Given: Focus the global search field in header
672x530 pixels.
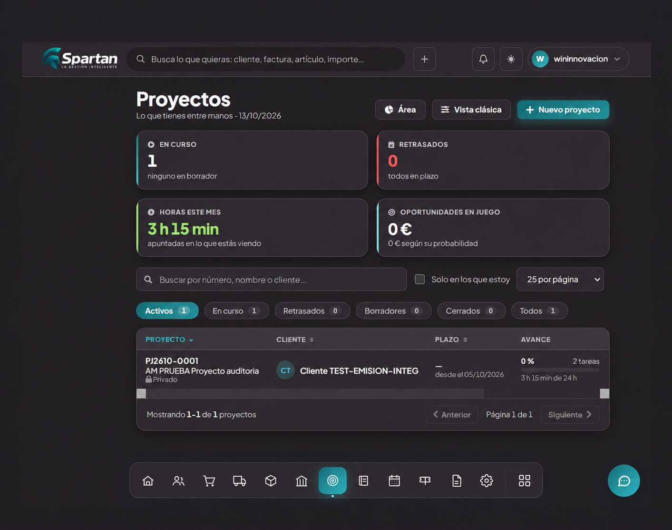Looking at the screenshot, I should pyautogui.click(x=265, y=59).
